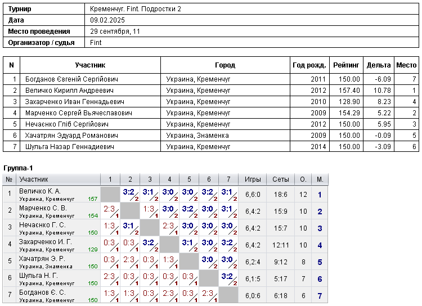This screenshot has height=306, width=422.
Task: Click venue text '29 сентября, 11'
Action: coord(115,31)
